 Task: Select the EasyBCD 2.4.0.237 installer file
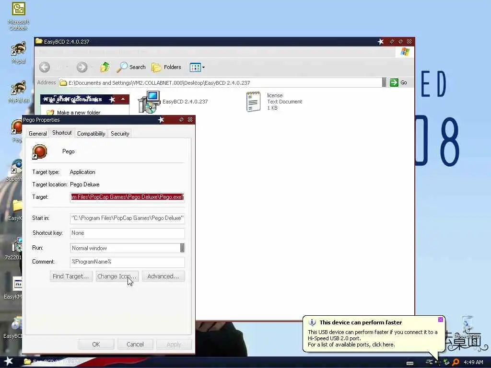[x=173, y=102]
